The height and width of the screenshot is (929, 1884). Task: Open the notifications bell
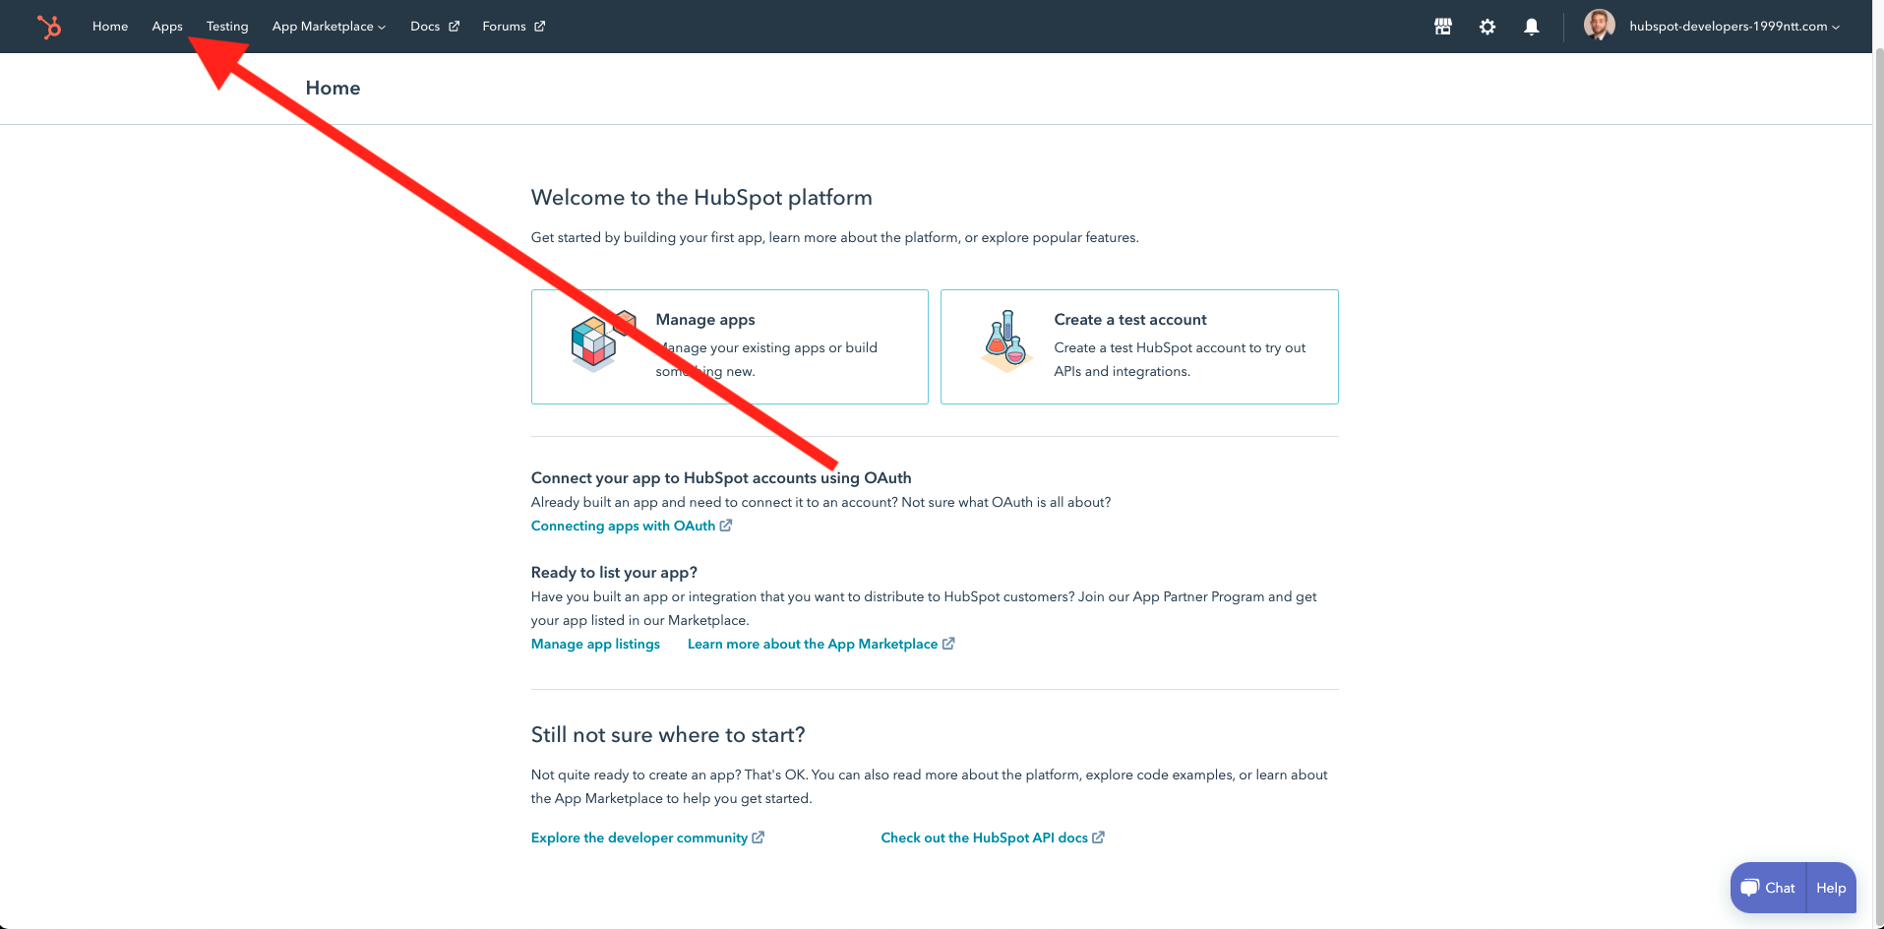(1532, 27)
